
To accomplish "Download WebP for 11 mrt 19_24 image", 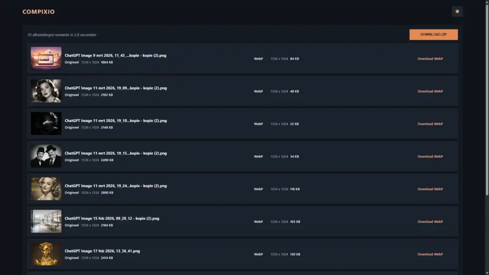I will click(x=430, y=189).
